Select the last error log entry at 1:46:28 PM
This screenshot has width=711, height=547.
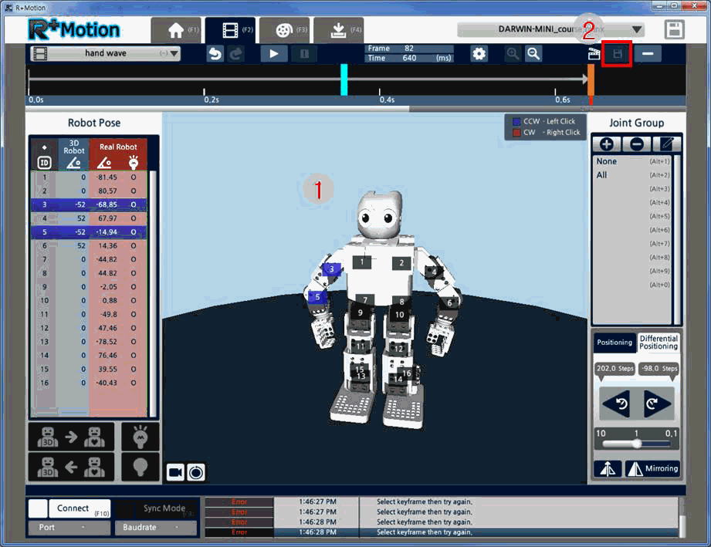442,532
